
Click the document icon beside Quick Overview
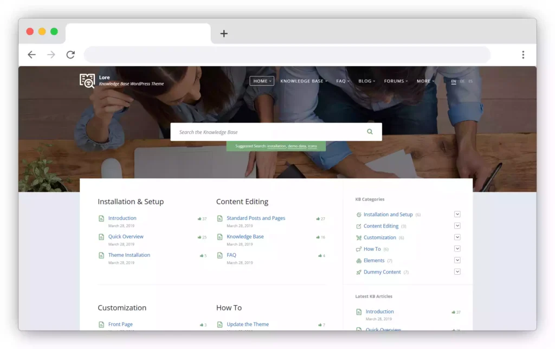pos(101,237)
